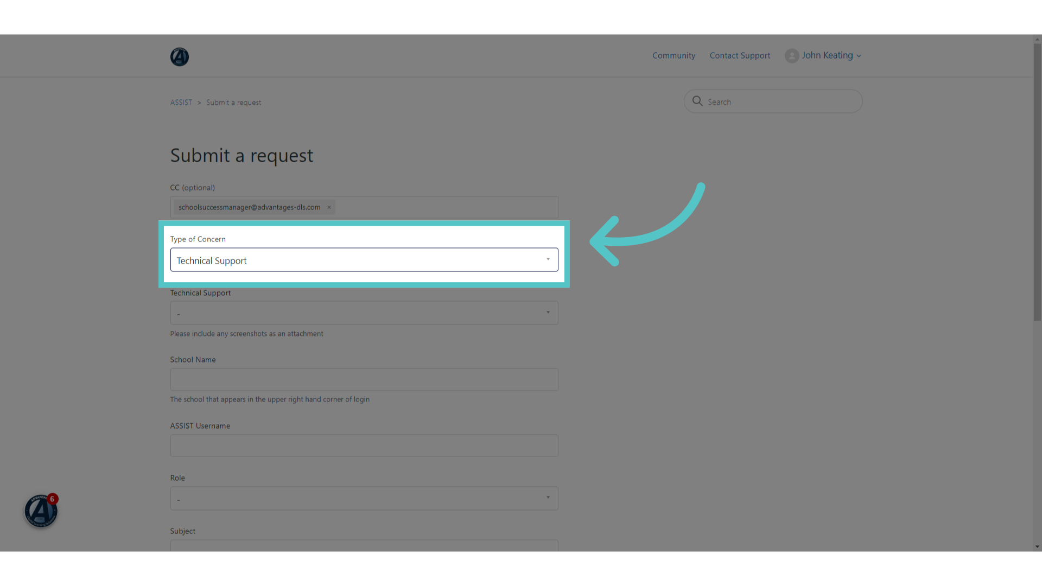Click the scrollbar up arrow

click(x=1037, y=39)
